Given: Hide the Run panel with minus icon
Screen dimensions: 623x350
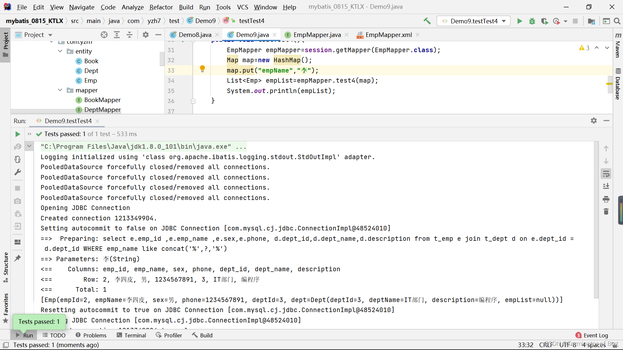Looking at the screenshot, I should coord(606,121).
